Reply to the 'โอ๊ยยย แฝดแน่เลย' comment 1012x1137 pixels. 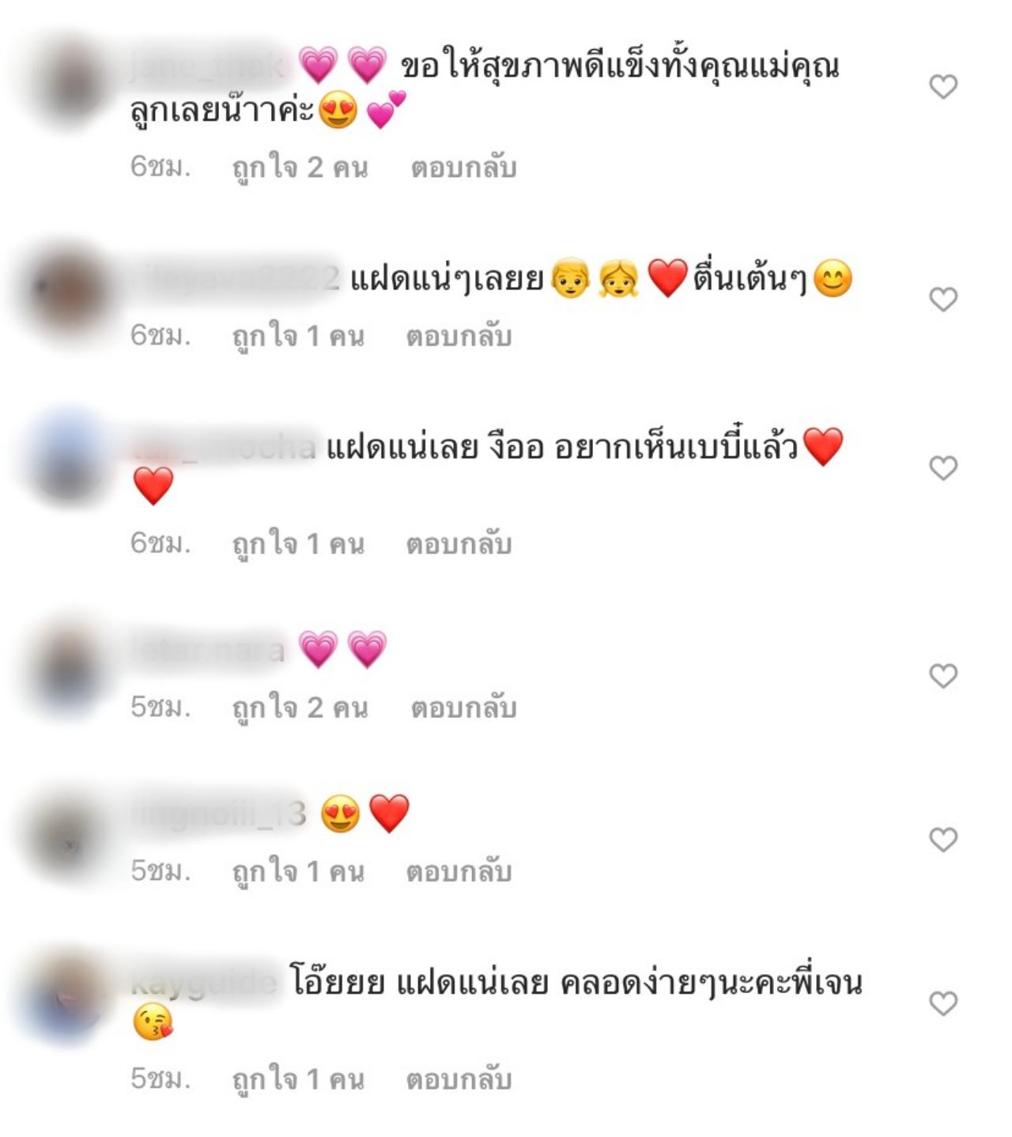(459, 1079)
